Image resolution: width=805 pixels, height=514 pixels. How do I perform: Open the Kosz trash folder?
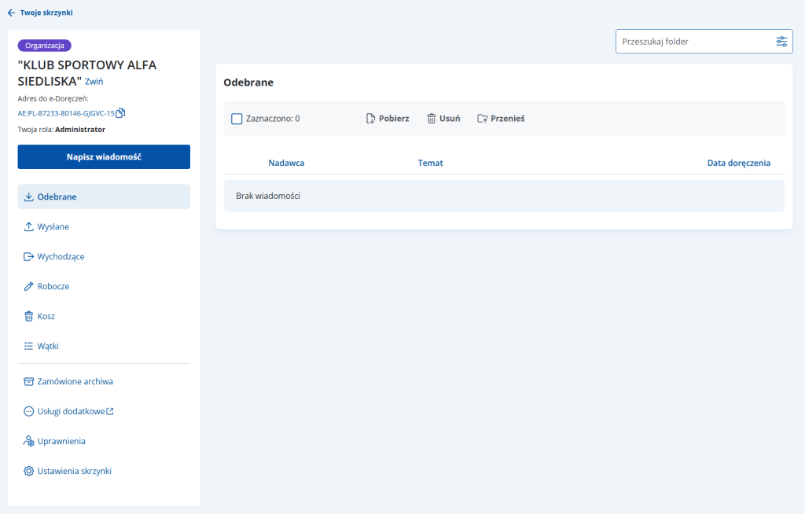[46, 316]
